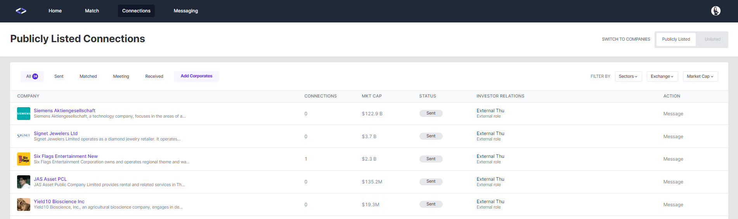Switch to the Meeting tab

tap(121, 76)
